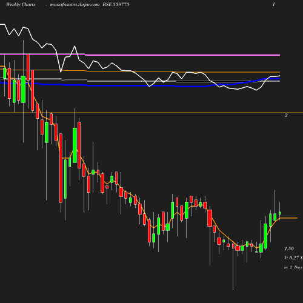
Task: Click the axis label '2' beside orange line
Action: click(x=286, y=115)
